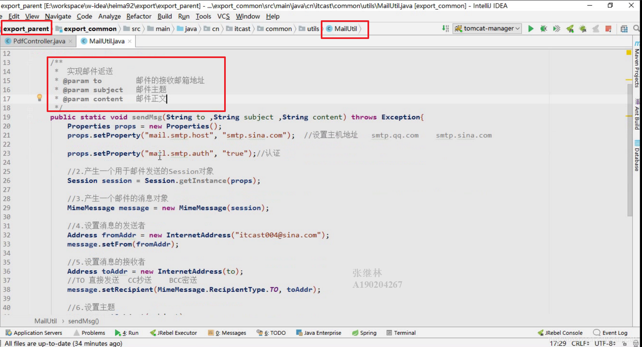Open Project Structure icon
This screenshot has height=347, width=642.
pos(624,28)
